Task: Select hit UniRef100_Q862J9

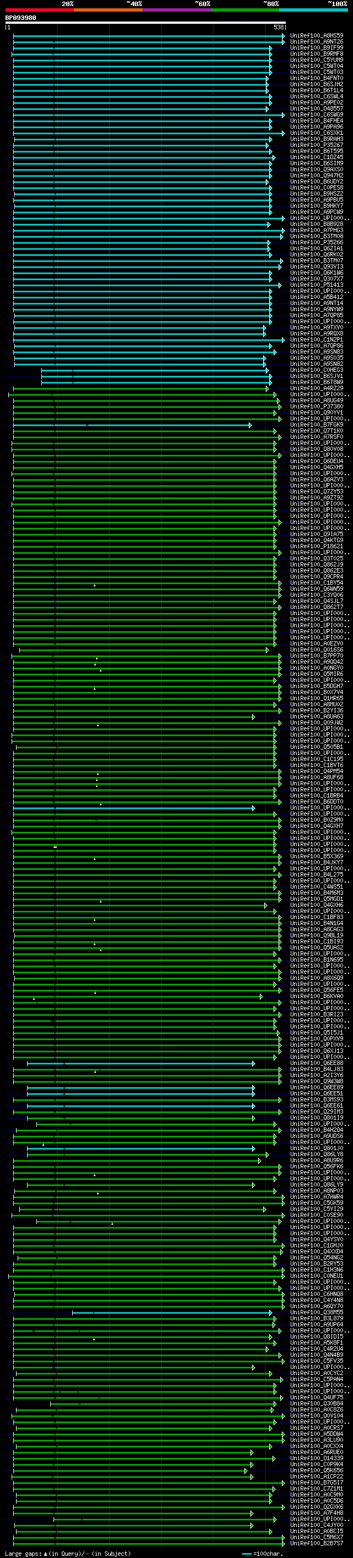Action: [x=317, y=565]
